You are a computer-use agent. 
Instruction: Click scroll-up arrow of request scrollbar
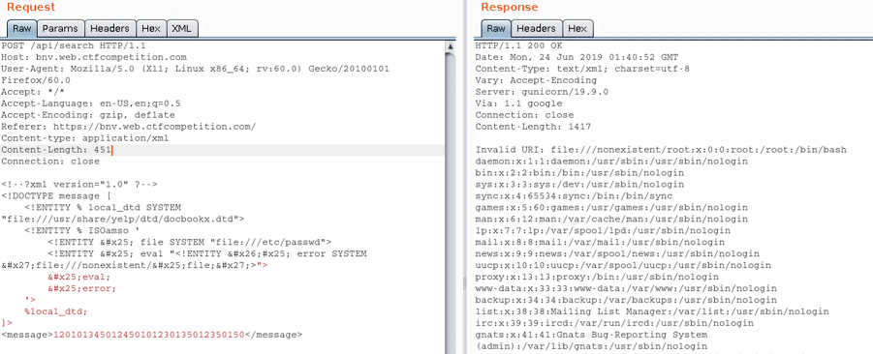point(451,47)
